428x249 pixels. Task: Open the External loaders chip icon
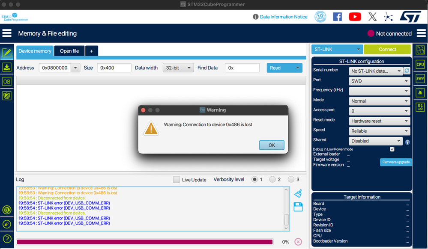[x=7, y=210]
